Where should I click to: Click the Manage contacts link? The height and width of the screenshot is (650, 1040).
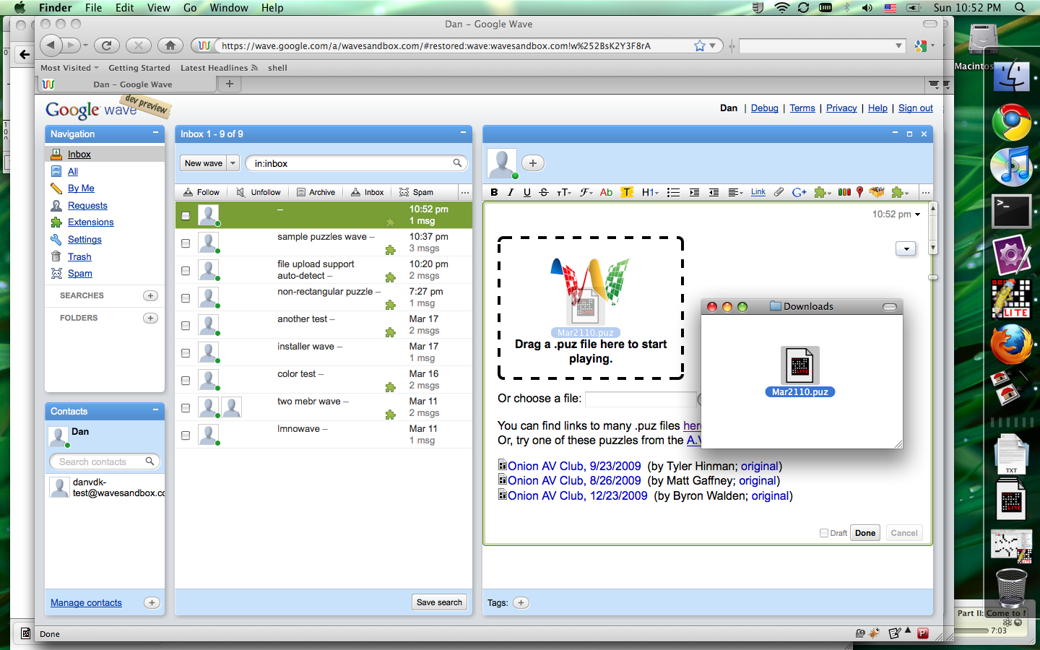coord(86,602)
